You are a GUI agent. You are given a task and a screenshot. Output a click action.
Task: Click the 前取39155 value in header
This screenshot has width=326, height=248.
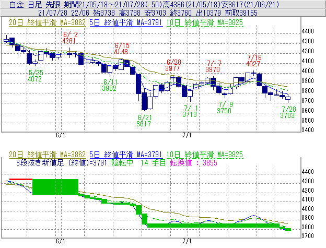pos(241,13)
